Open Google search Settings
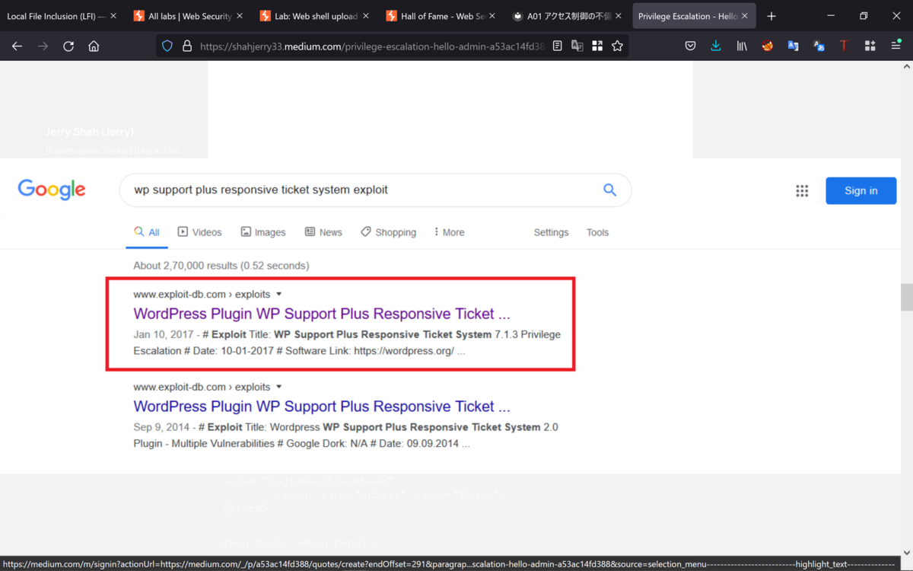This screenshot has height=571, width=913. click(551, 232)
